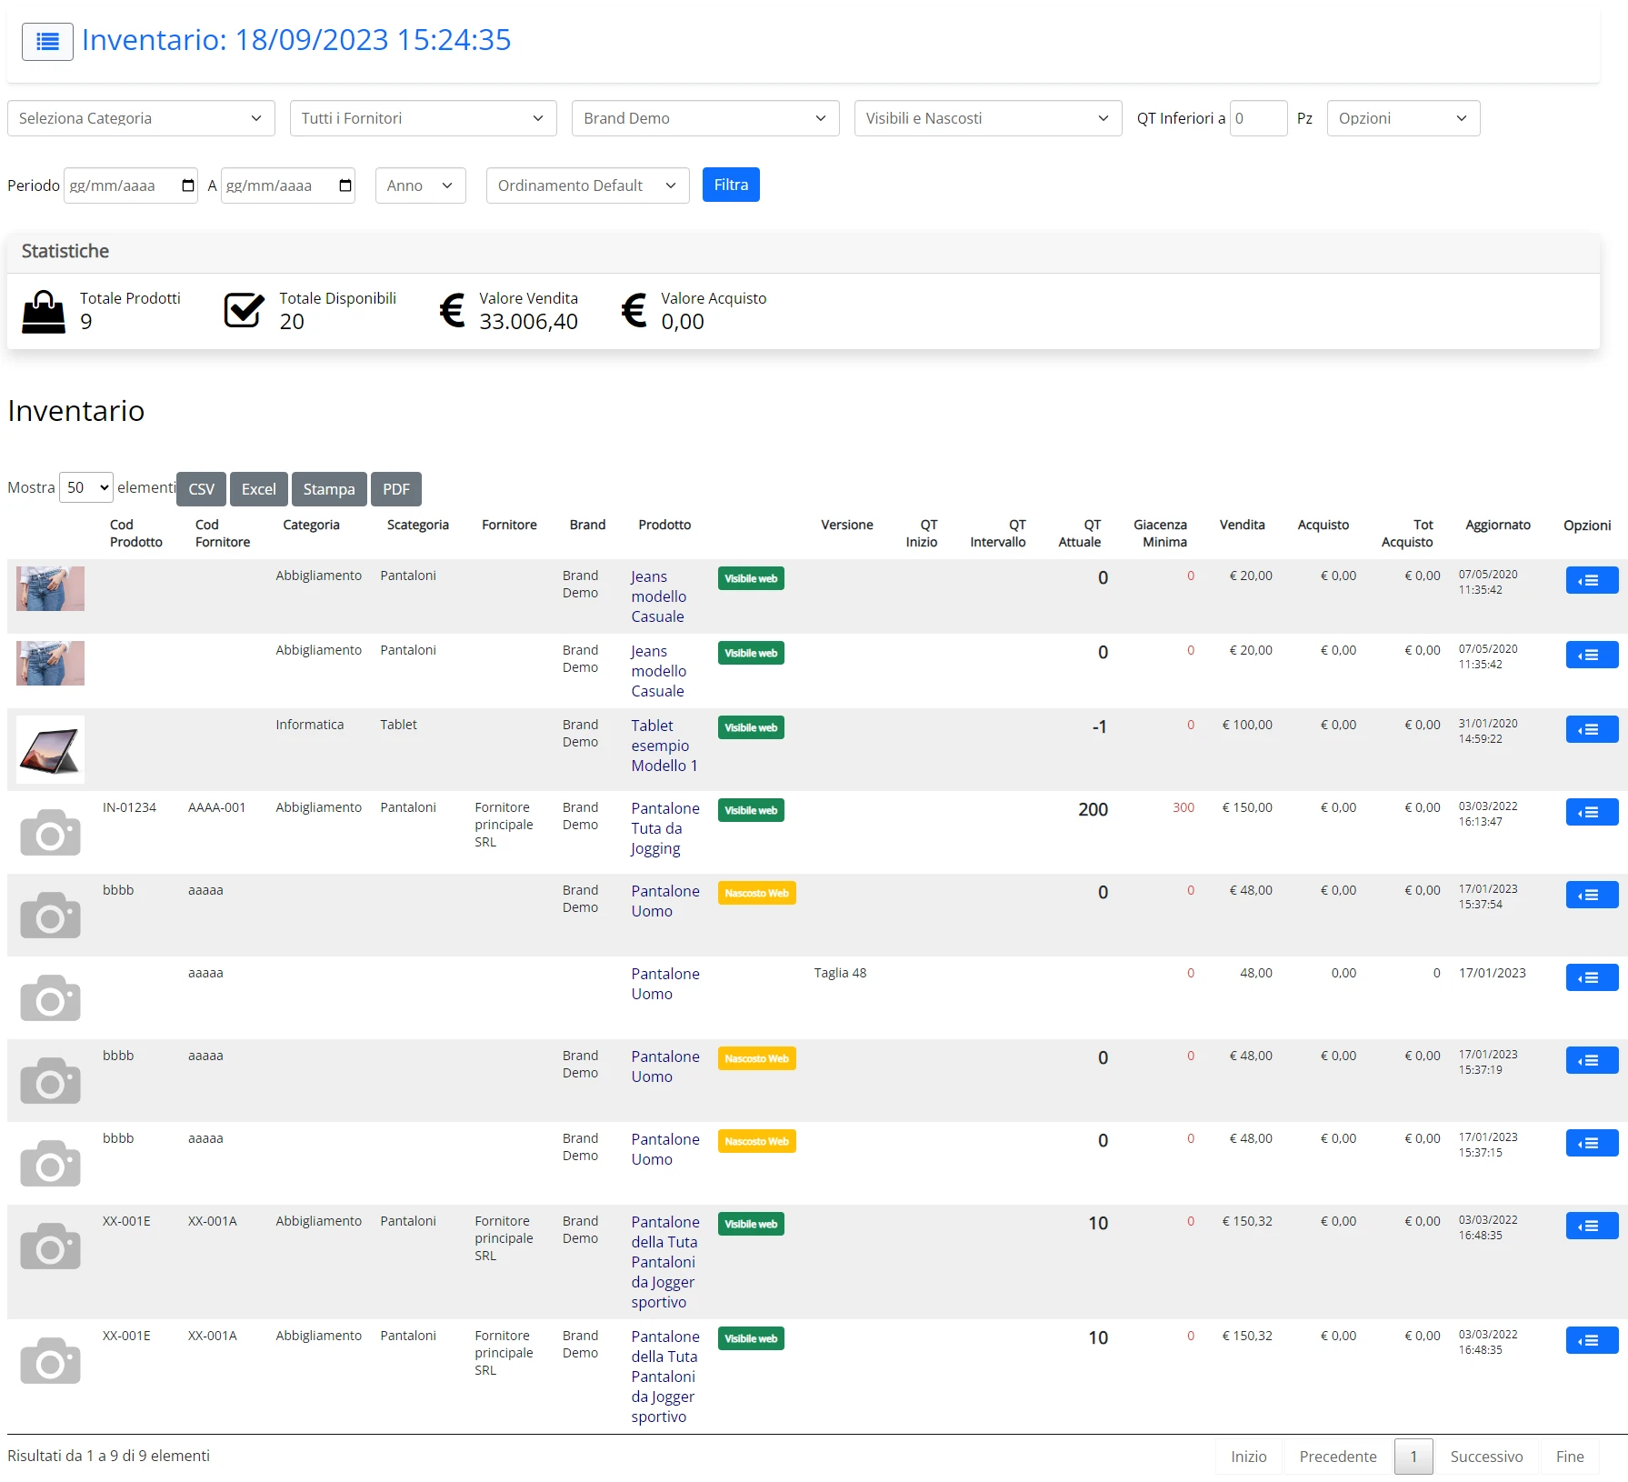Open options for Tablet esempio Modello 1 row

coord(1592,729)
